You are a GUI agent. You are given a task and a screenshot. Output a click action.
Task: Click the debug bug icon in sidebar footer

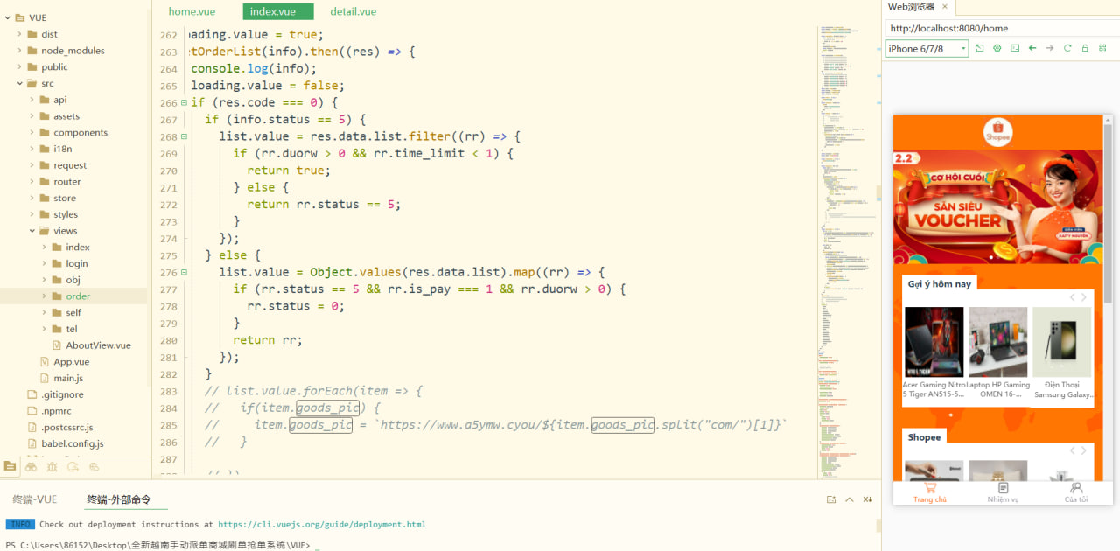coord(52,467)
